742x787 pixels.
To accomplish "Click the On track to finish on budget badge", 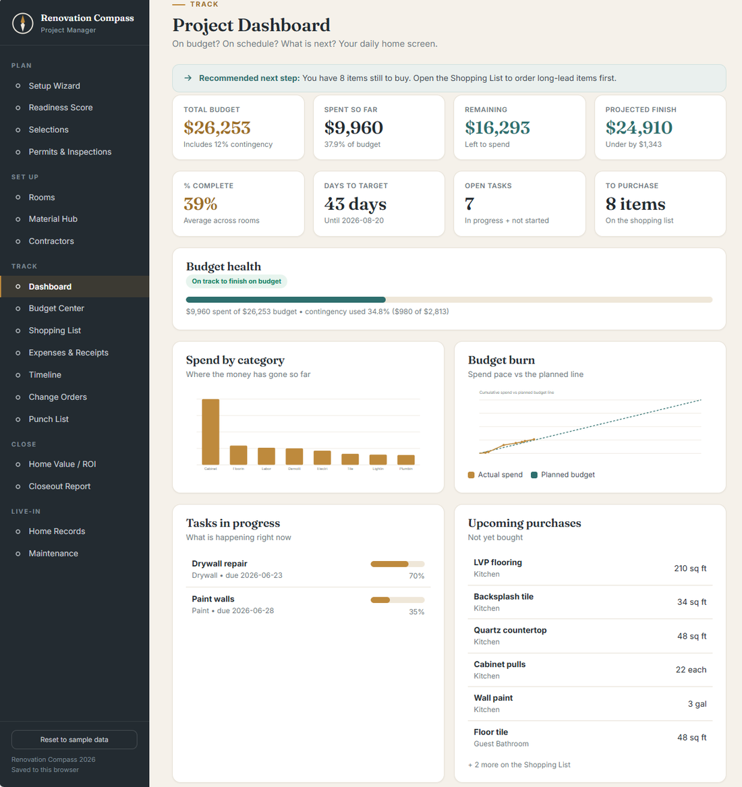I will pyautogui.click(x=237, y=281).
